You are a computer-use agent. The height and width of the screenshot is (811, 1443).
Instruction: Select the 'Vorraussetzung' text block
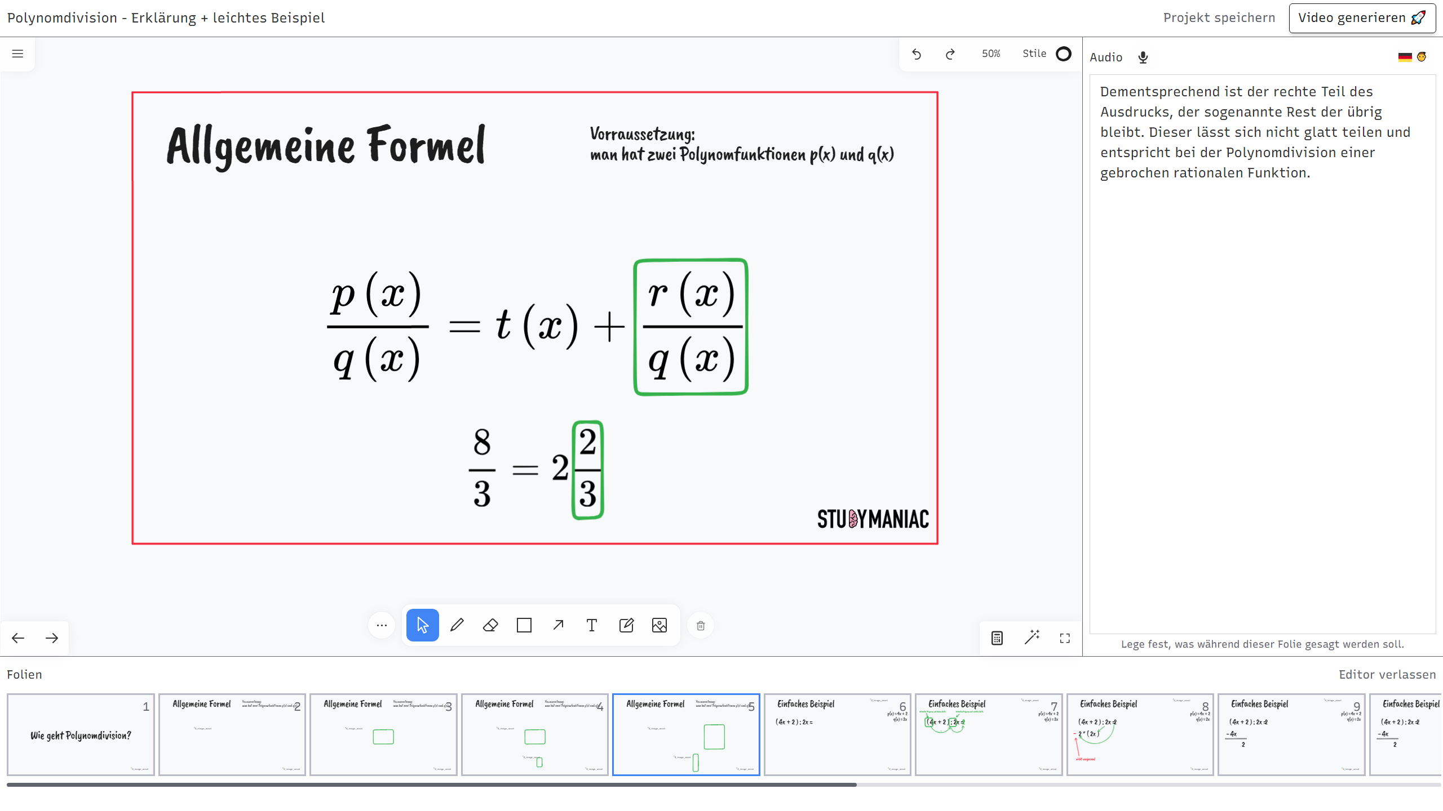(742, 144)
